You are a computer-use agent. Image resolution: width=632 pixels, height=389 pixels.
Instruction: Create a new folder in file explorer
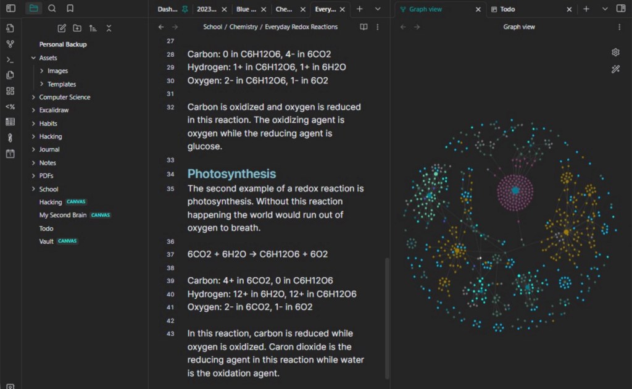pyautogui.click(x=77, y=28)
